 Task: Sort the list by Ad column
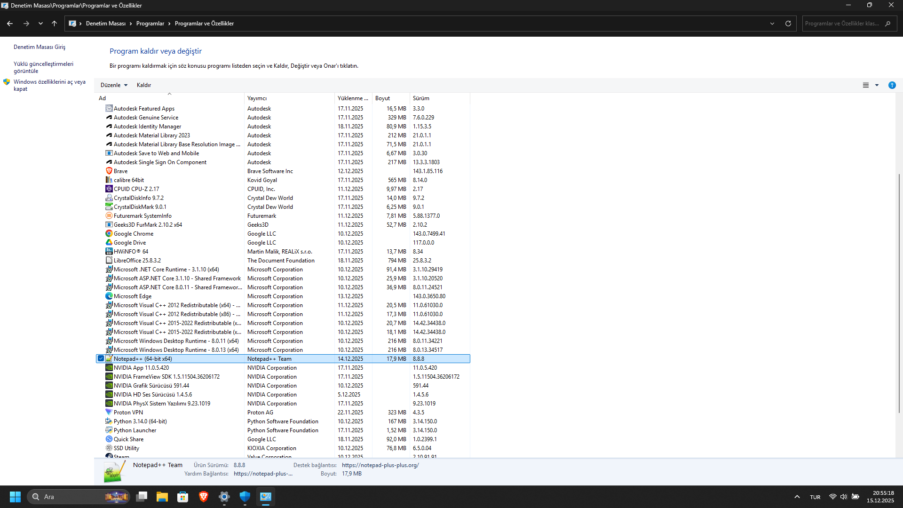169,98
